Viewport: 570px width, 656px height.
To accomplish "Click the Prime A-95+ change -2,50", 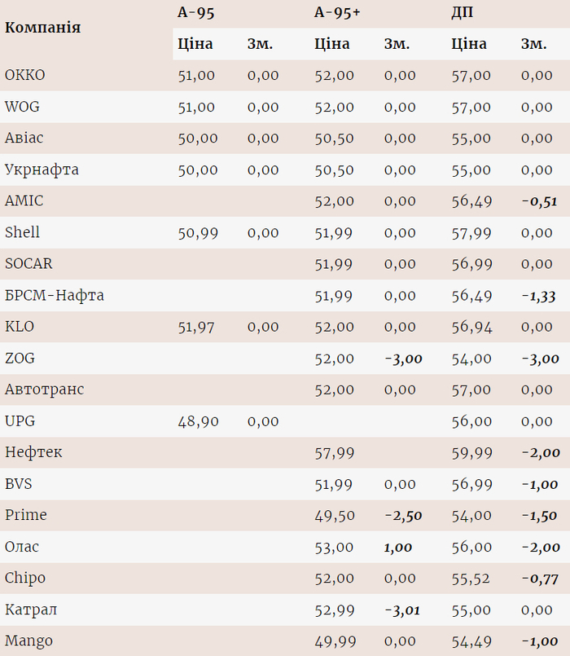I will click(x=402, y=516).
